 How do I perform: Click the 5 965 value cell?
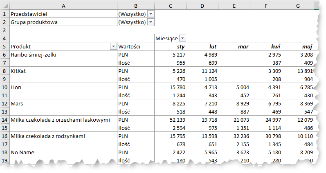[x=202, y=152]
